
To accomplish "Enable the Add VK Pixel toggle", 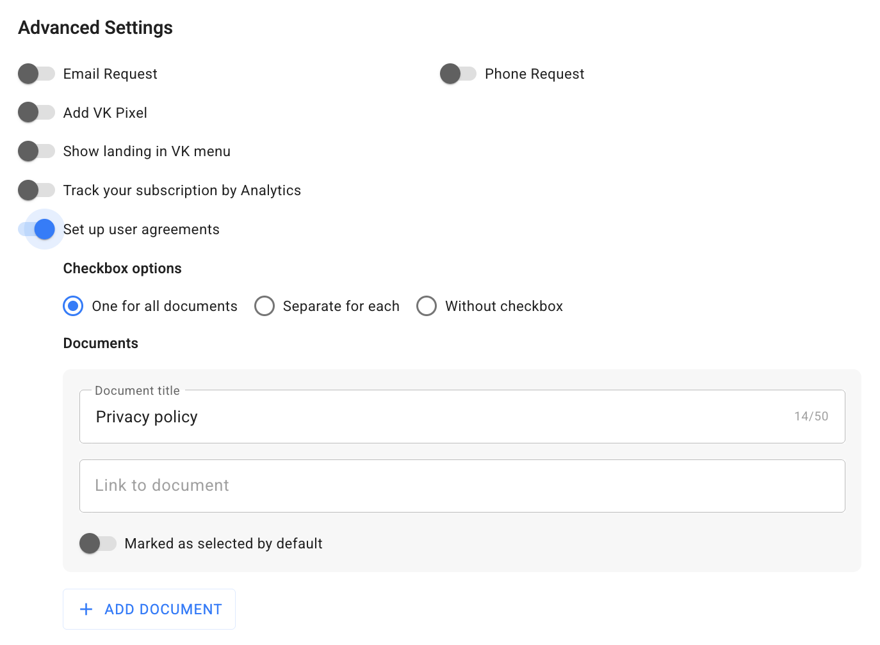I will coord(36,113).
